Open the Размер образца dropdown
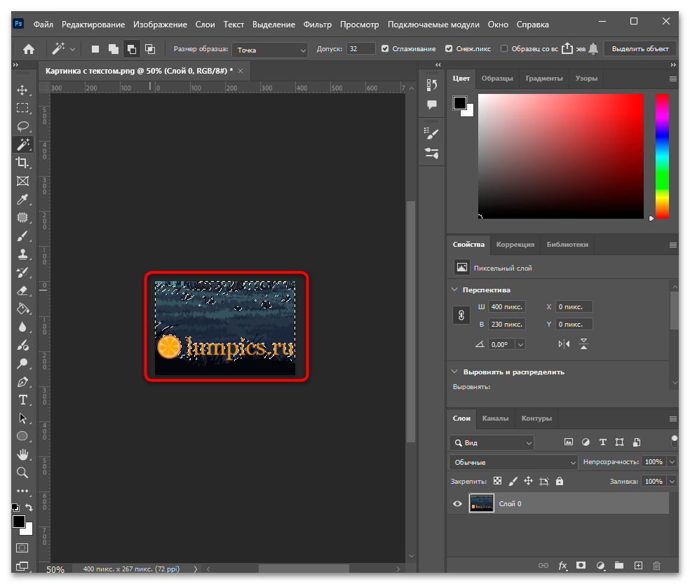Screen dimensions: 690x584 pyautogui.click(x=270, y=50)
